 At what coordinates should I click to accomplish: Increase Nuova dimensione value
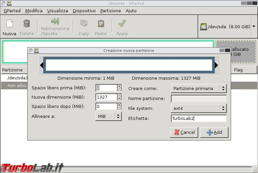coord(119,95)
